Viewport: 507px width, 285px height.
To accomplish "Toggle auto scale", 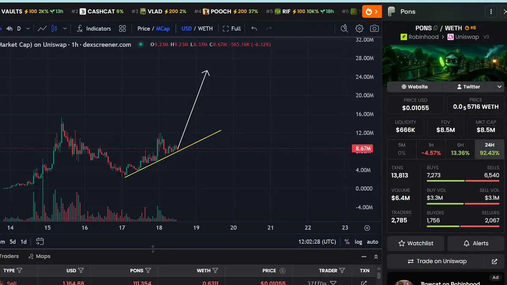I will tap(373, 242).
